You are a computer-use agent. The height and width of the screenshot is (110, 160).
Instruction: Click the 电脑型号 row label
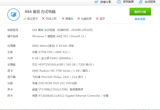click(13, 30)
